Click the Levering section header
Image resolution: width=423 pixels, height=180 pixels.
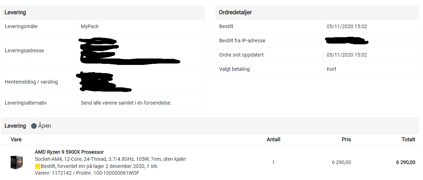click(15, 12)
